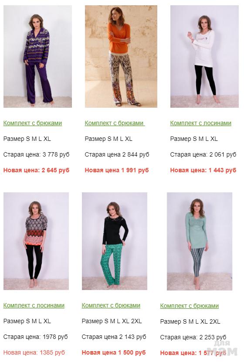Open the patterned top with black leggings photo
244x362 pixels.
tap(36, 241)
